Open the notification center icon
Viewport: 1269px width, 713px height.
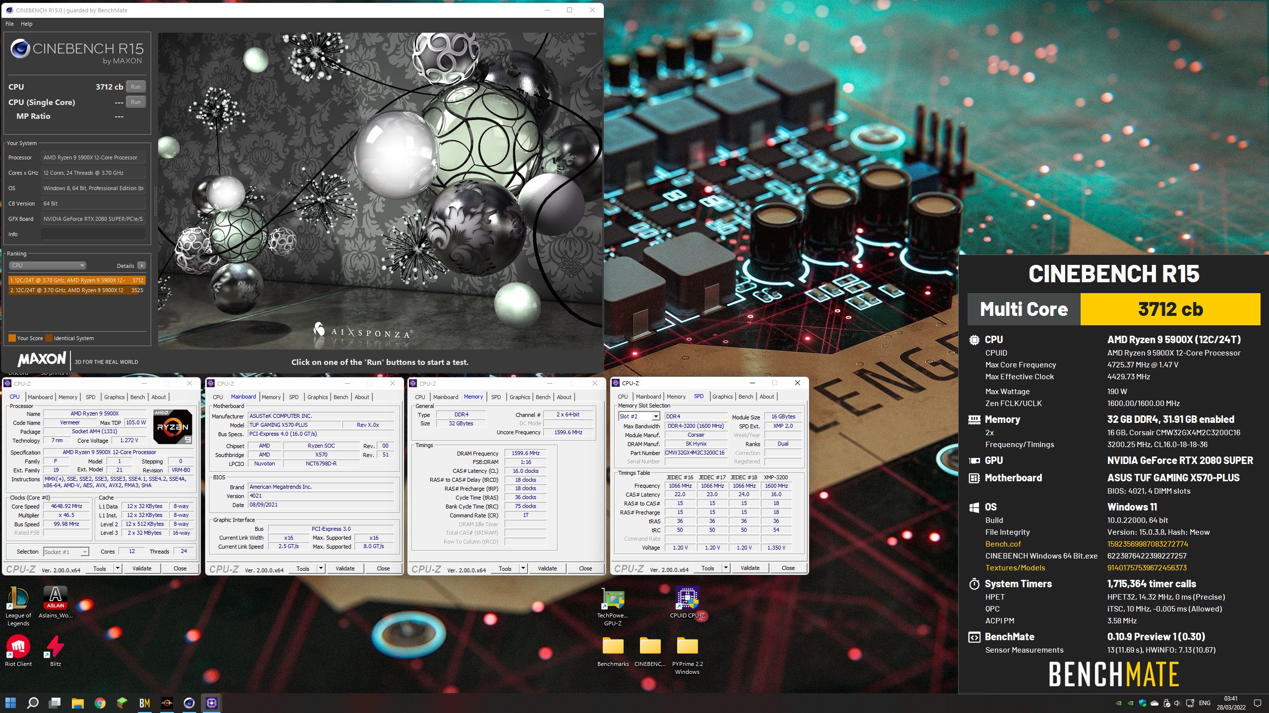[x=1257, y=703]
